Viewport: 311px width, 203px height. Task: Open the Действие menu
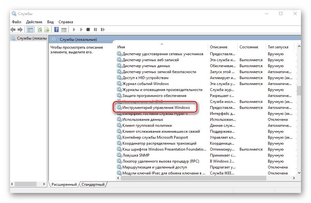click(x=34, y=22)
